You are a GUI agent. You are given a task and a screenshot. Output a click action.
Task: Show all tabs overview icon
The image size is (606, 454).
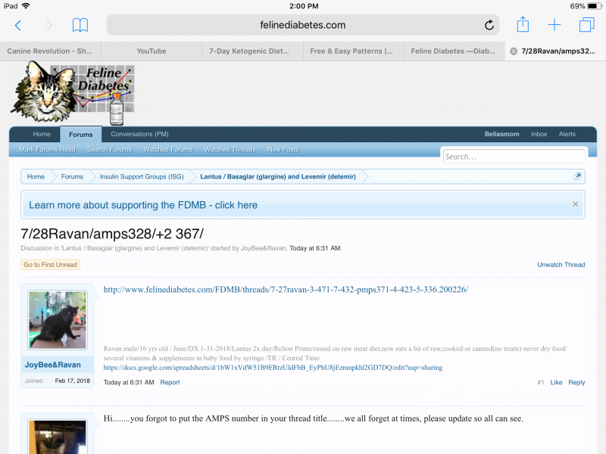coord(586,25)
